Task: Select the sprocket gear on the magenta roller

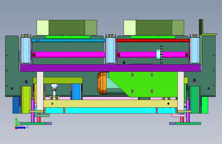Action: 161,55
